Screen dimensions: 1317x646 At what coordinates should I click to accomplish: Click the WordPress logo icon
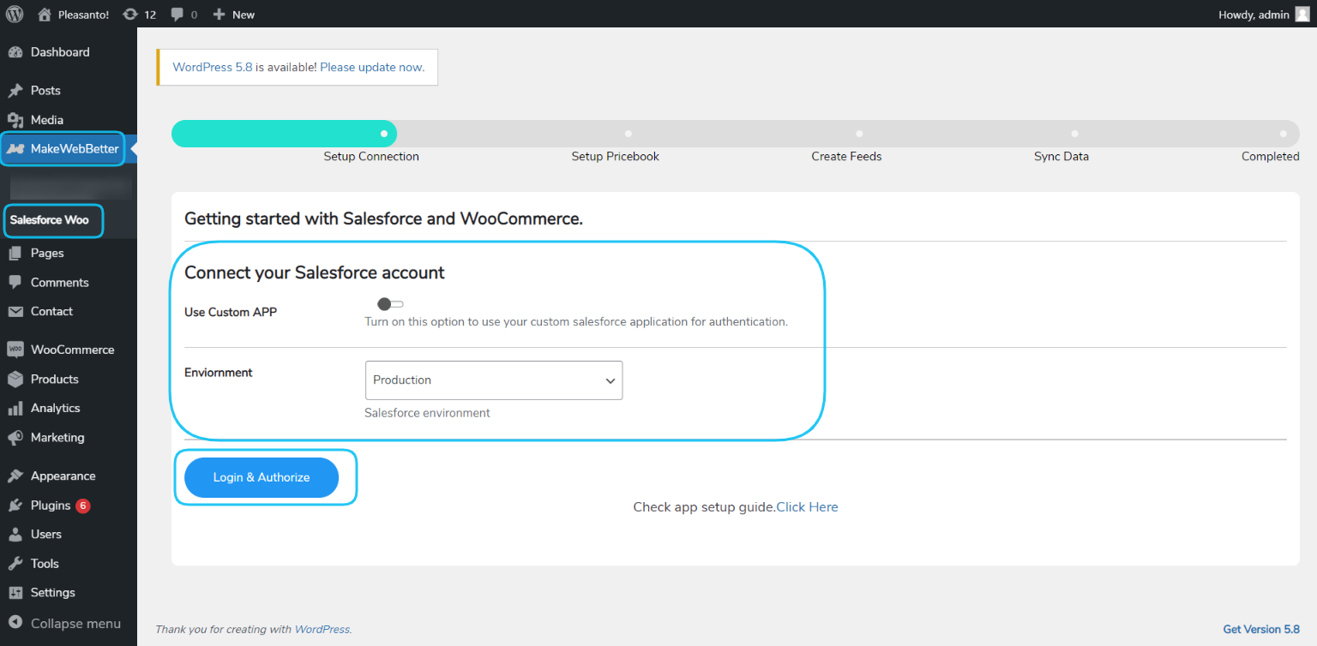coord(14,14)
